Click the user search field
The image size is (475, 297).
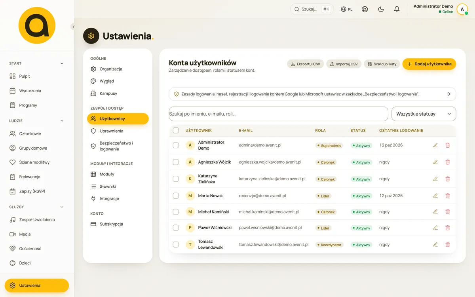(x=278, y=114)
